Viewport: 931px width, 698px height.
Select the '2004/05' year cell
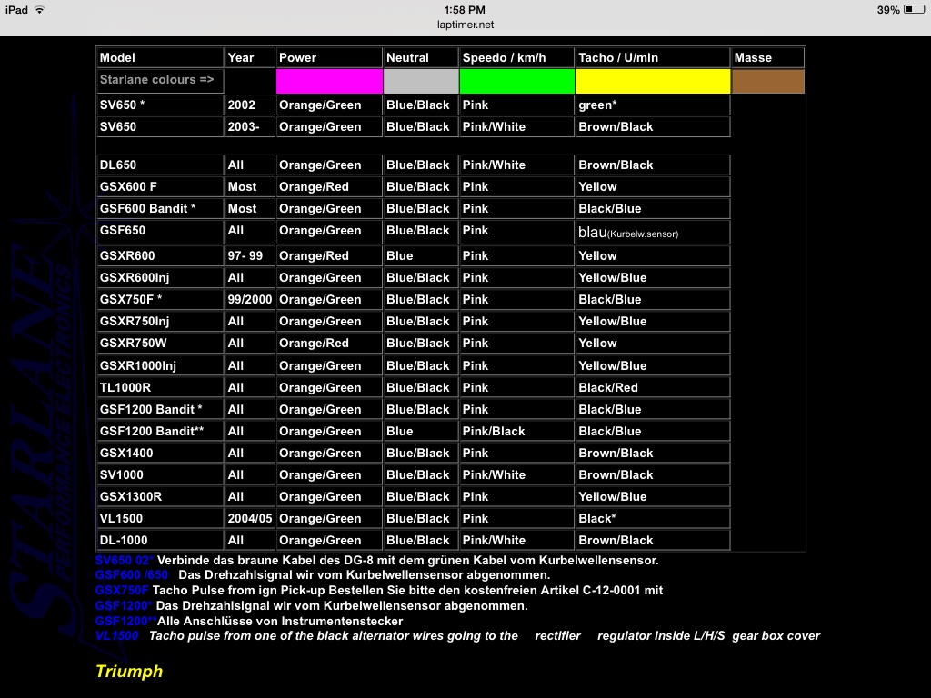coord(250,519)
